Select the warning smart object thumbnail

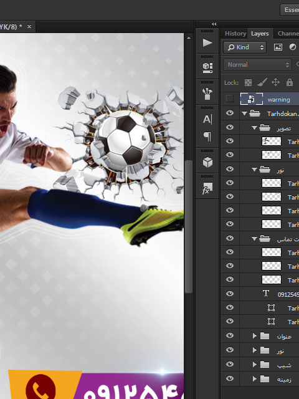pos(252,99)
